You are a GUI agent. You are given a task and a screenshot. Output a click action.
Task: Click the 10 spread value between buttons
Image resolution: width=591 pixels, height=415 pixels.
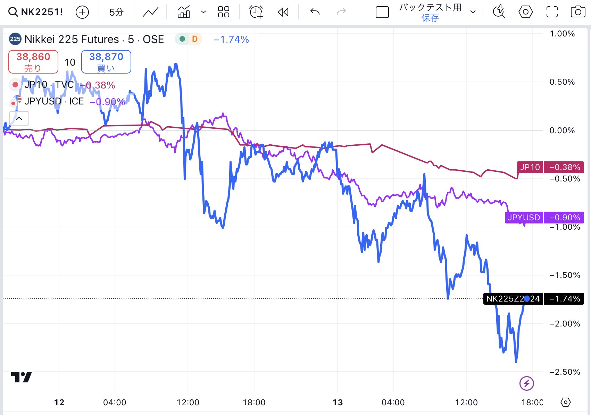(x=70, y=62)
